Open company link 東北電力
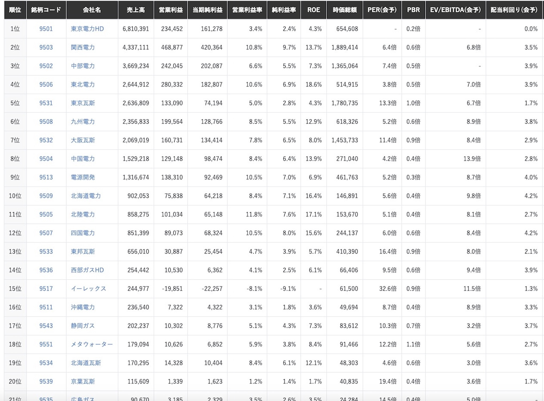544x401 pixels. 83,85
